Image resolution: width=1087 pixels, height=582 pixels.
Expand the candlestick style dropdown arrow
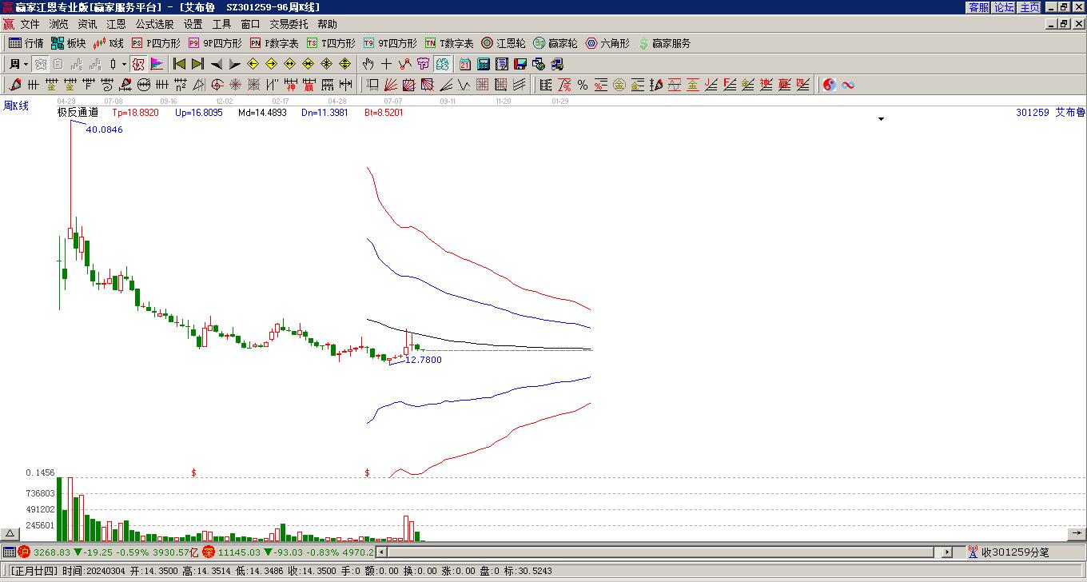click(124, 64)
